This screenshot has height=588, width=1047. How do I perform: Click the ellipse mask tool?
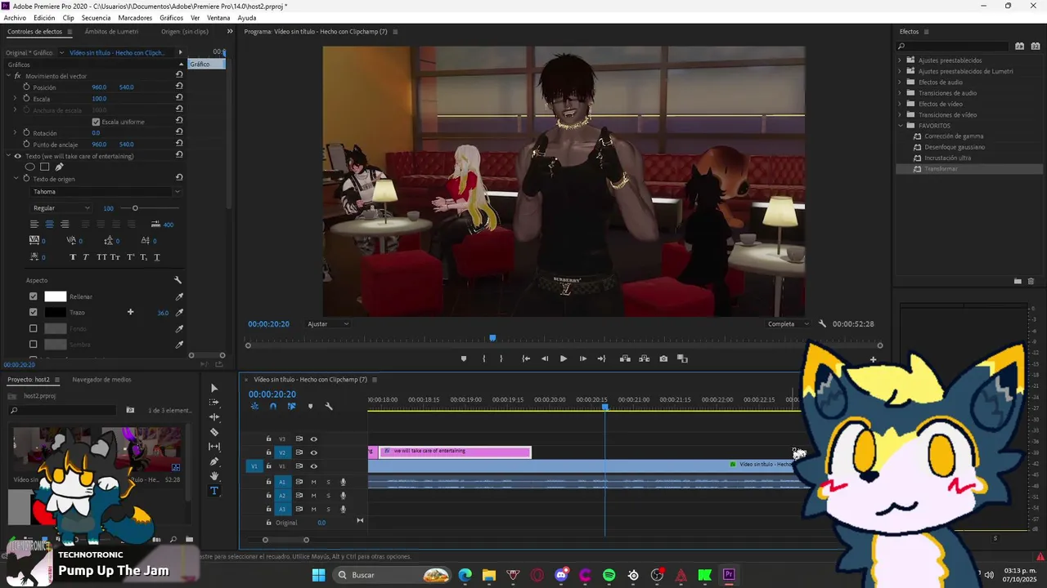pos(30,167)
